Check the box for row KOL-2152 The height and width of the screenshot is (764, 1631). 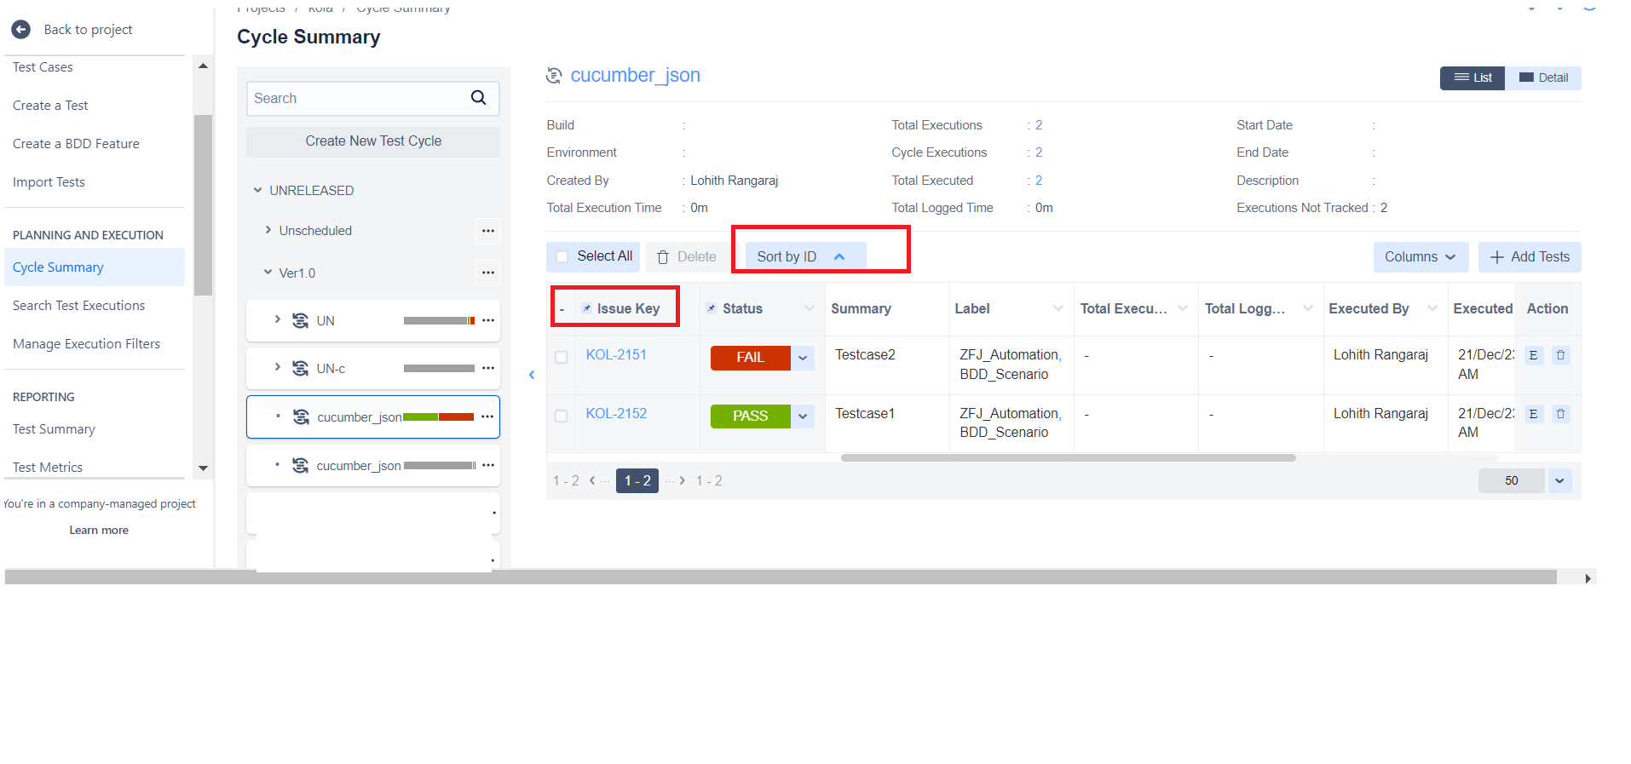click(x=561, y=416)
